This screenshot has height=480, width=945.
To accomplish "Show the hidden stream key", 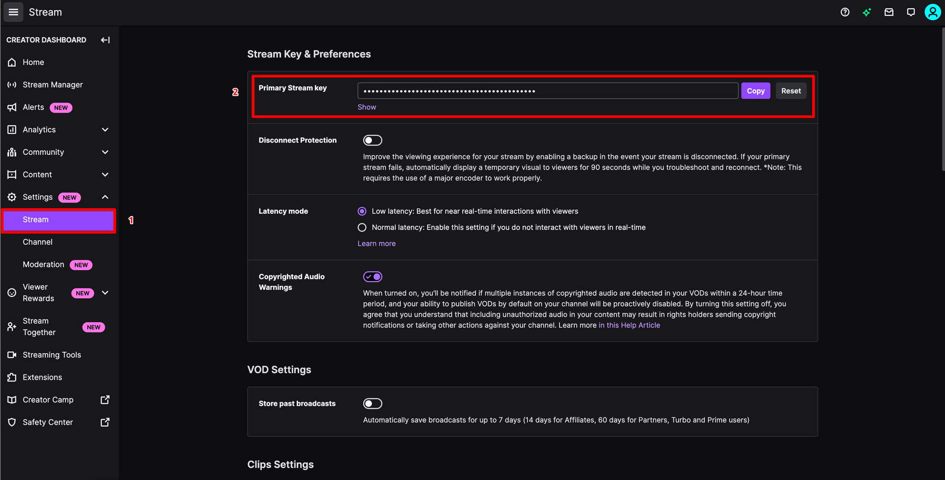I will click(367, 107).
